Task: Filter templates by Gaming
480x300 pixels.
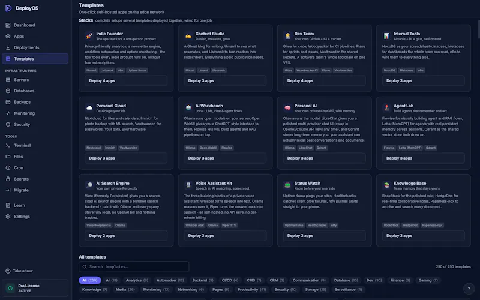Action: point(428,280)
